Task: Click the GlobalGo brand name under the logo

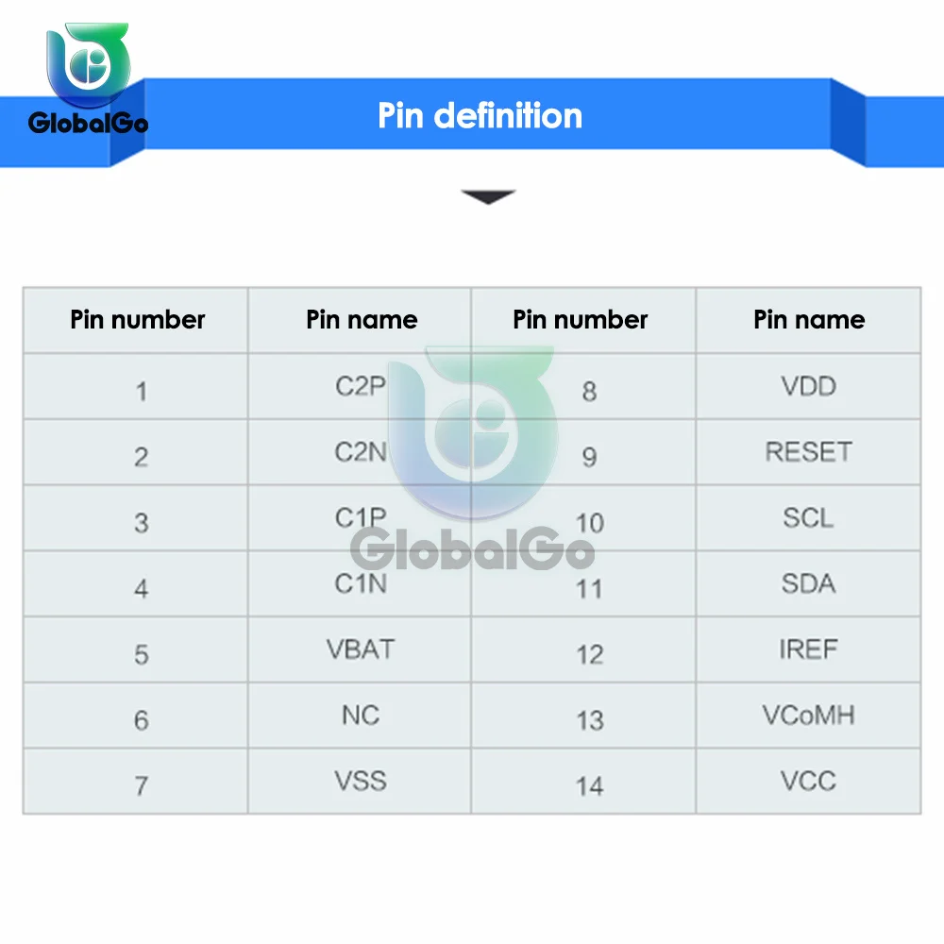Action: [x=88, y=122]
